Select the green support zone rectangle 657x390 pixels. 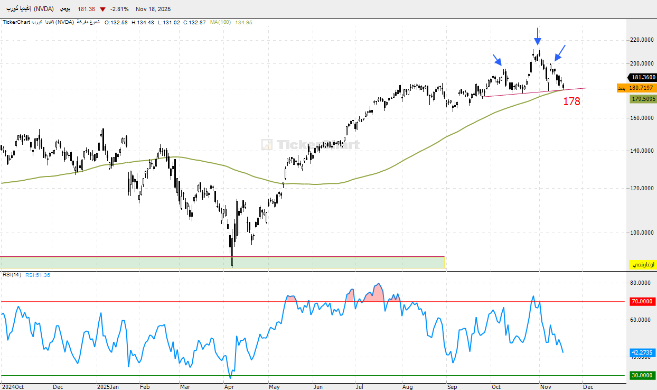pos(222,262)
